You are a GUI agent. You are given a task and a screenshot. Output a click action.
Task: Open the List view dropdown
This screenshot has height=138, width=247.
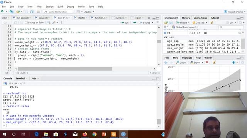tap(231, 23)
